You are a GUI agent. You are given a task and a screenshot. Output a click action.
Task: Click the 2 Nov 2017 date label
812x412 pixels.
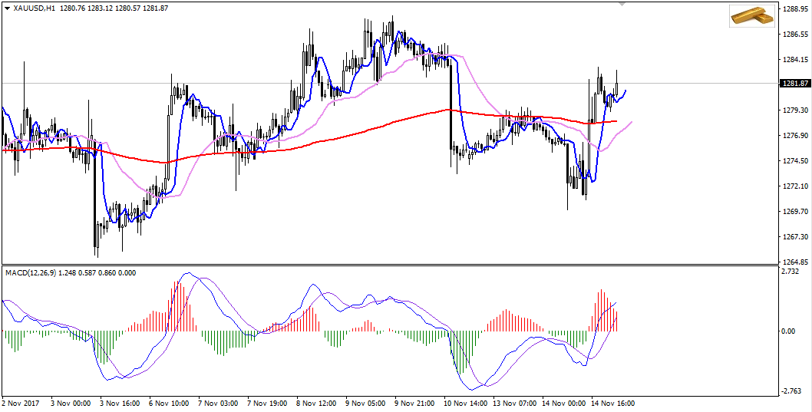(x=20, y=403)
